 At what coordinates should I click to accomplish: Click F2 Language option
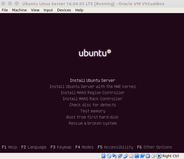click(34, 147)
